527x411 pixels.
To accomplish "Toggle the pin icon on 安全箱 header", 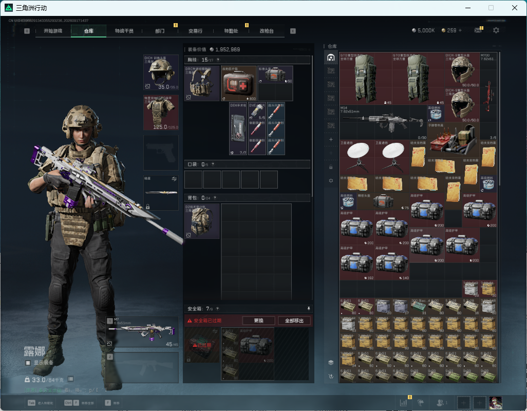I will (309, 308).
